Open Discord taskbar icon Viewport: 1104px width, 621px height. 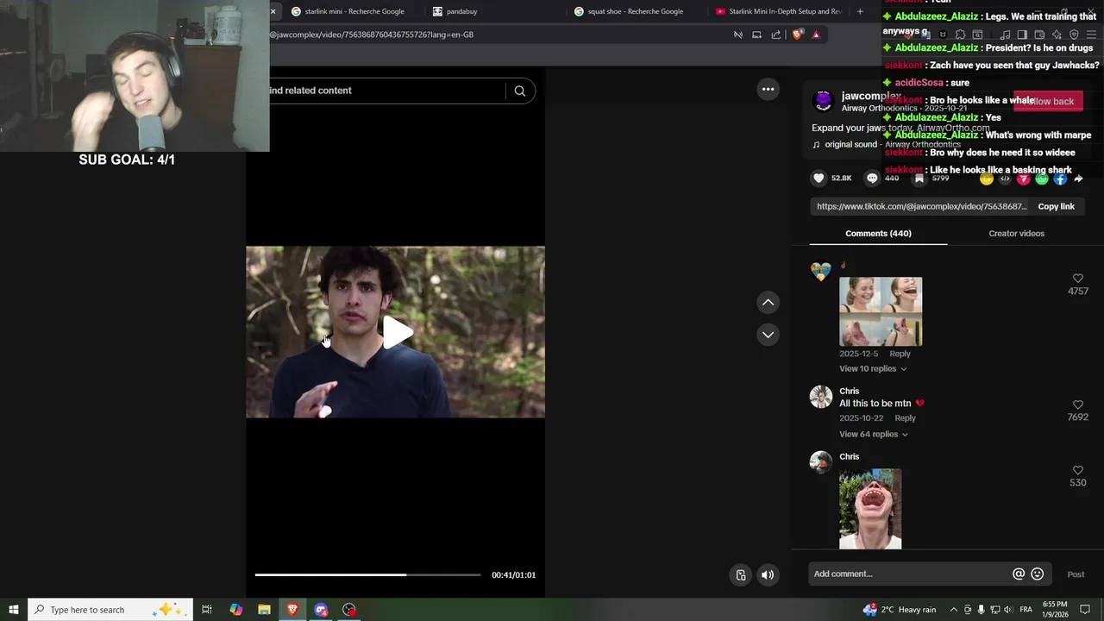(x=321, y=610)
